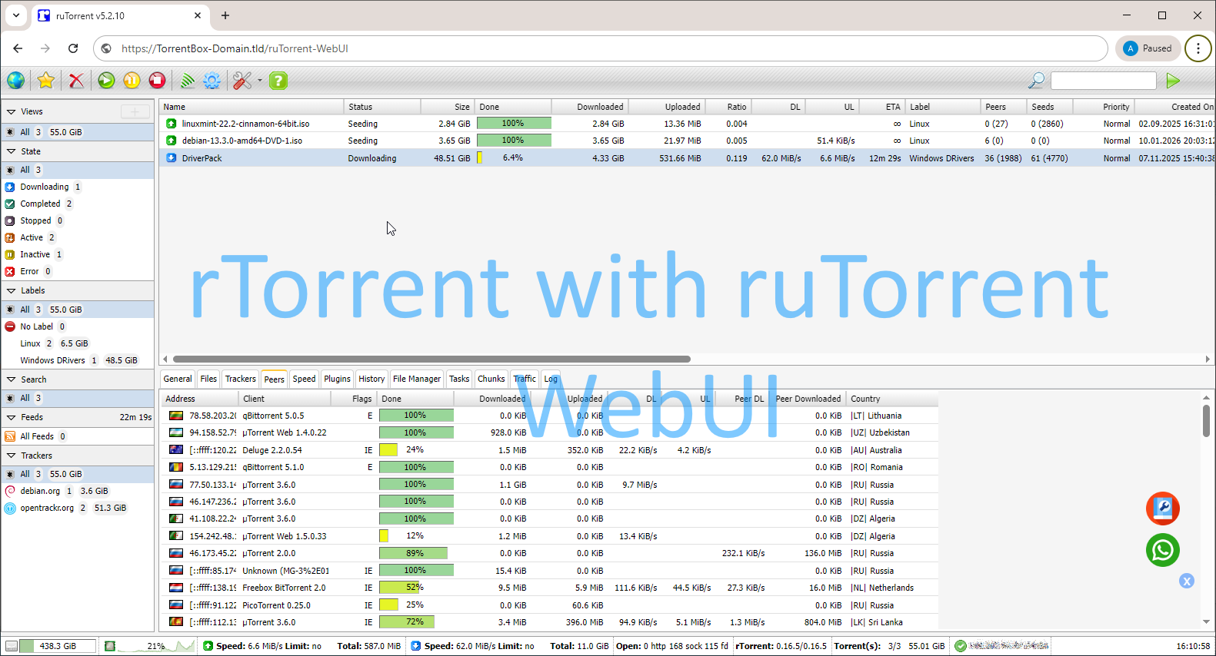Click the toolbar search input field
This screenshot has width=1216, height=656.
coord(1103,81)
